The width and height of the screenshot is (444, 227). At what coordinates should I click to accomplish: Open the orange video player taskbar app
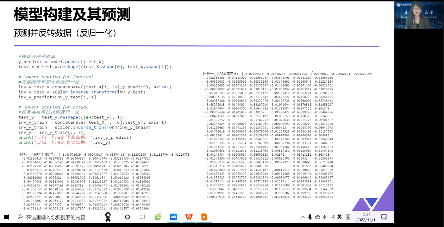pyautogui.click(x=204, y=217)
